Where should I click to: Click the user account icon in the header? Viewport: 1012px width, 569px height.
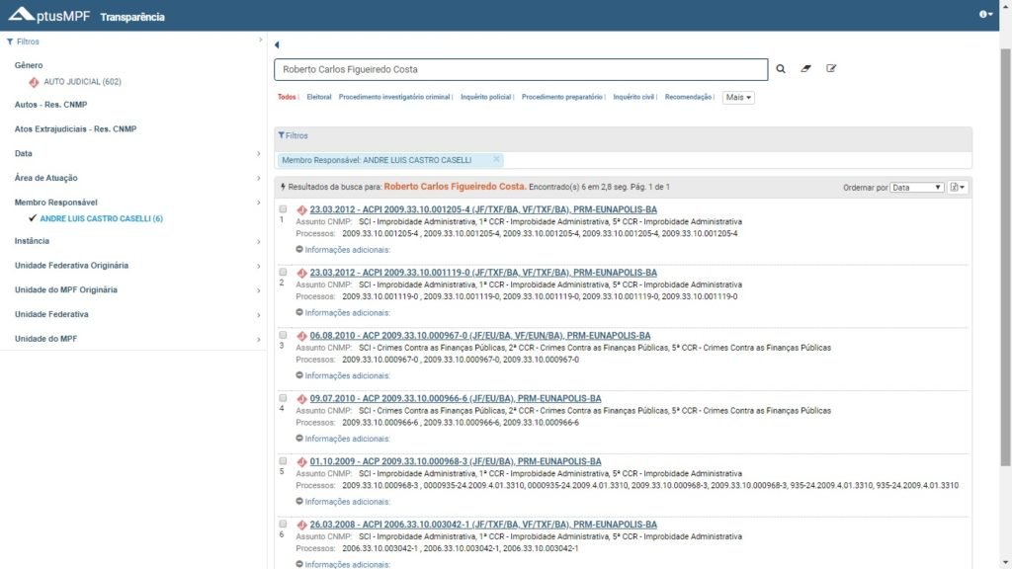[985, 15]
